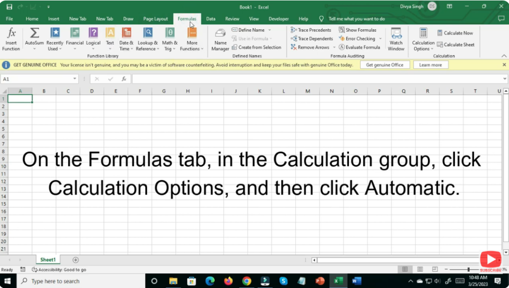Switch to the Data tab
Screen dimensions: 509x288
tap(210, 18)
